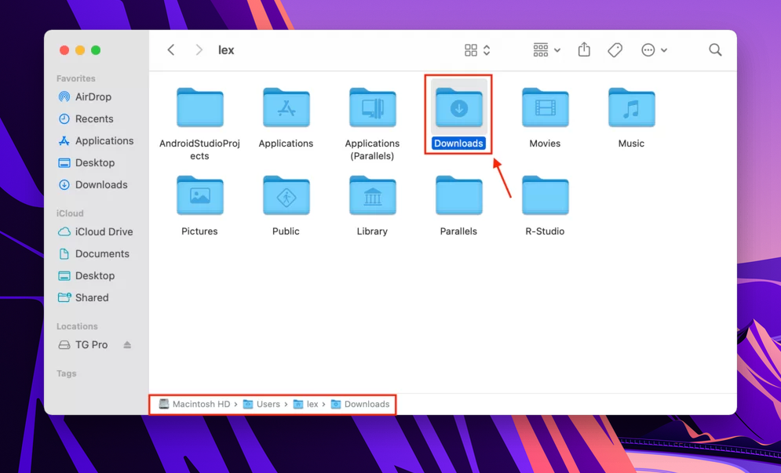Open iCloud Drive in the sidebar
The image size is (781, 473).
[95, 231]
